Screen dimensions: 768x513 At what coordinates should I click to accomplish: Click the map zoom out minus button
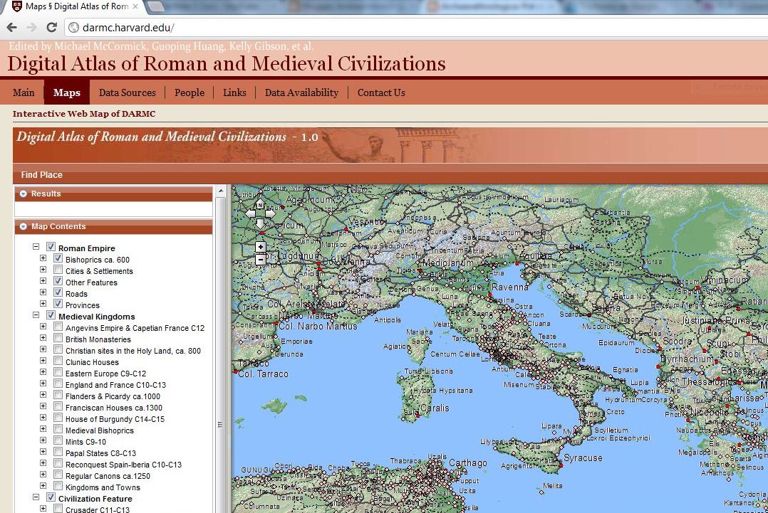[x=261, y=260]
